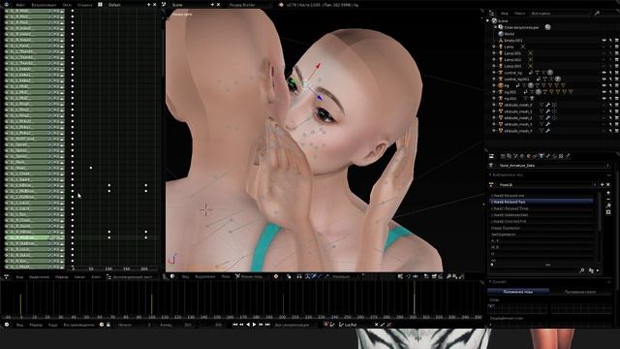The image size is (620, 349).
Task: Open the Файл menu in top bar
Action: (x=20, y=5)
